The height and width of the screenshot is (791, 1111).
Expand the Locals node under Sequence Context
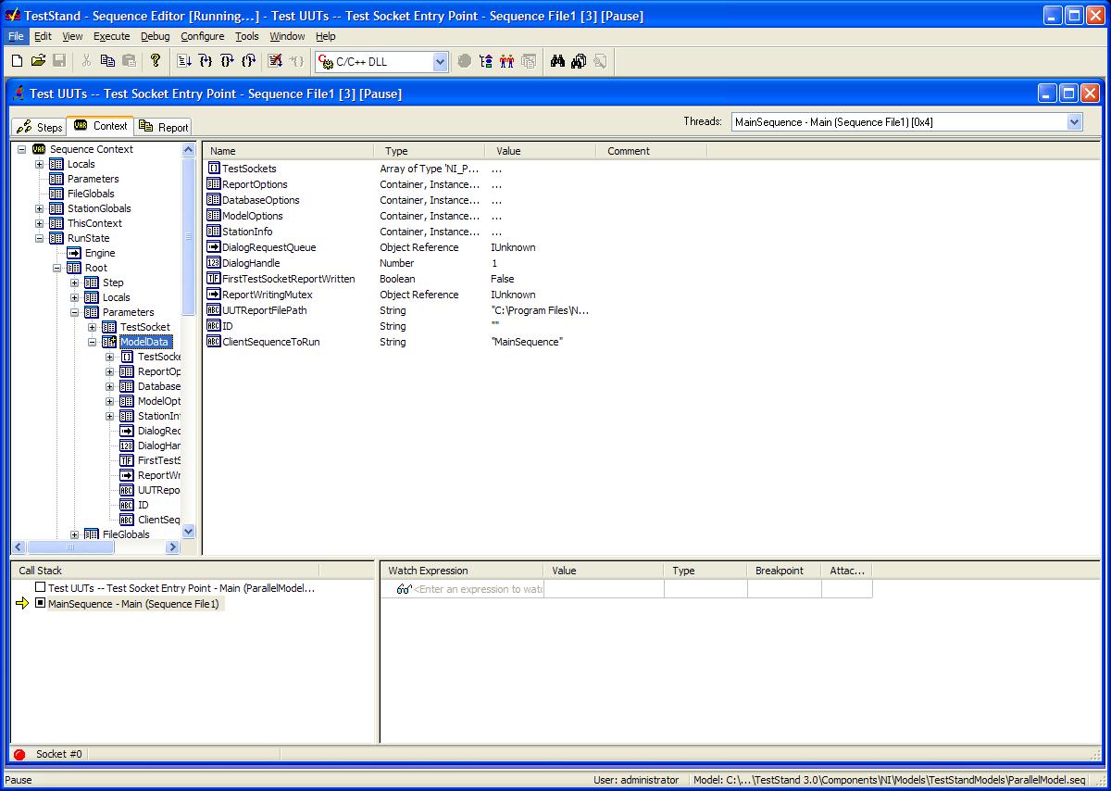tap(39, 164)
